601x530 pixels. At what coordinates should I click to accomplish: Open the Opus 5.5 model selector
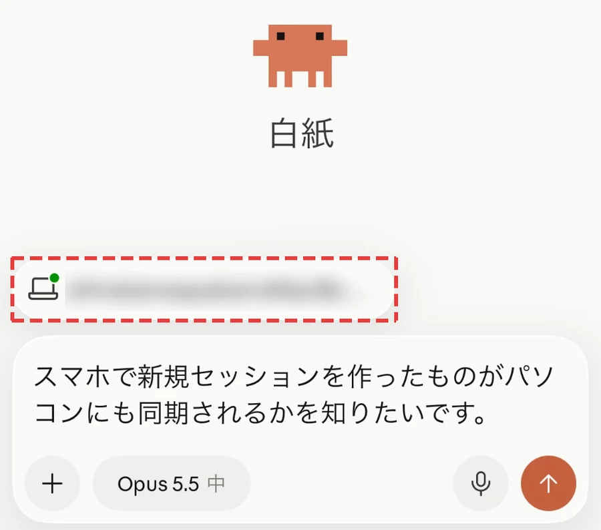point(172,483)
